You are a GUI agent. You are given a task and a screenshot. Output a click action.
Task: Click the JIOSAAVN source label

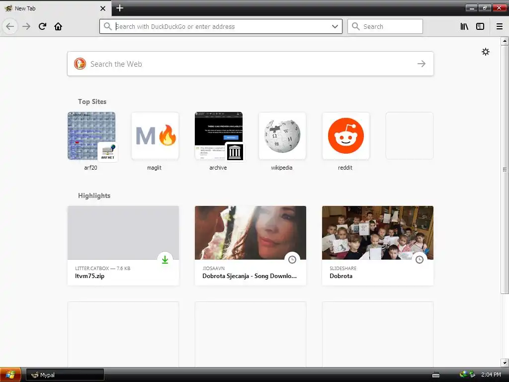(x=214, y=268)
